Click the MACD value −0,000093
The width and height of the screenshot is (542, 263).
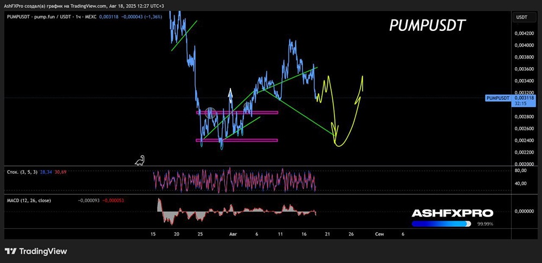coord(88,200)
